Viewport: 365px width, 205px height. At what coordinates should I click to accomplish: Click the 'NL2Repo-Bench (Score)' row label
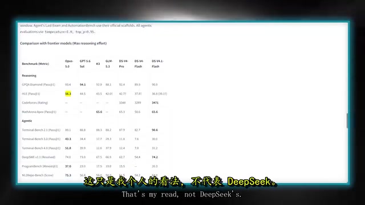tap(38, 175)
